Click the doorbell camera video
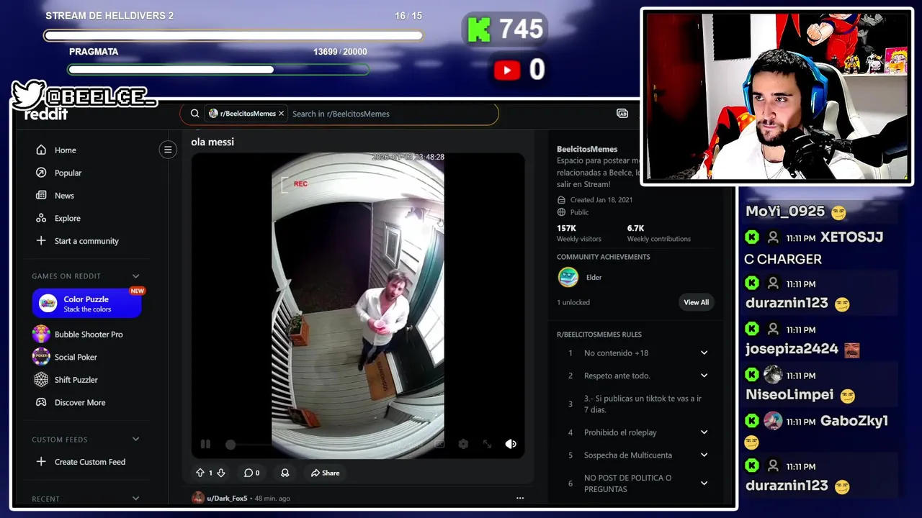922x518 pixels. (358, 306)
